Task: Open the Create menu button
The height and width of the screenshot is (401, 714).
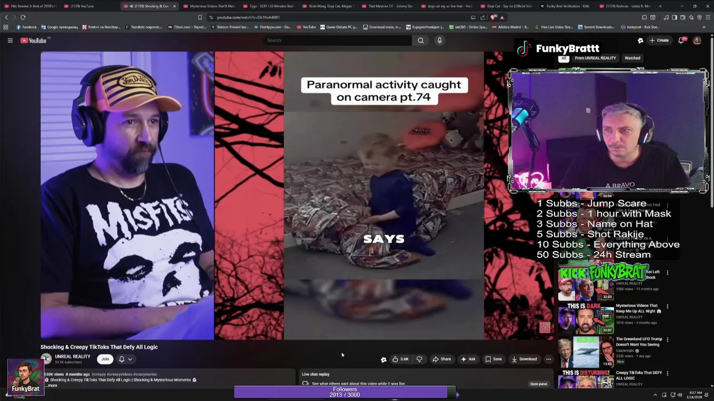Action: (659, 40)
